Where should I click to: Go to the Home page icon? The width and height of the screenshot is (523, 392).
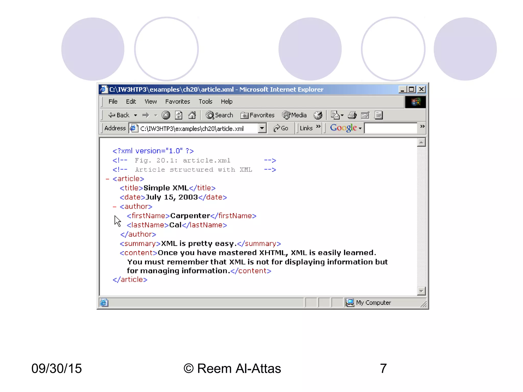click(x=192, y=115)
